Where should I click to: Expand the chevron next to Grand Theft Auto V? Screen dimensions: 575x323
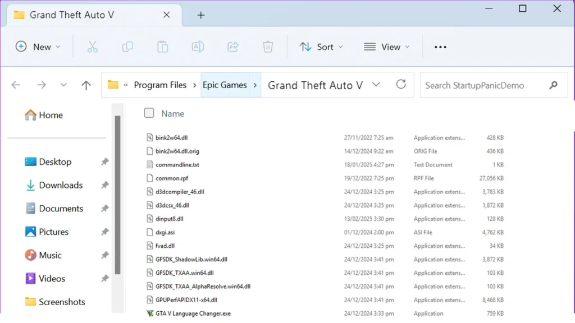(376, 85)
